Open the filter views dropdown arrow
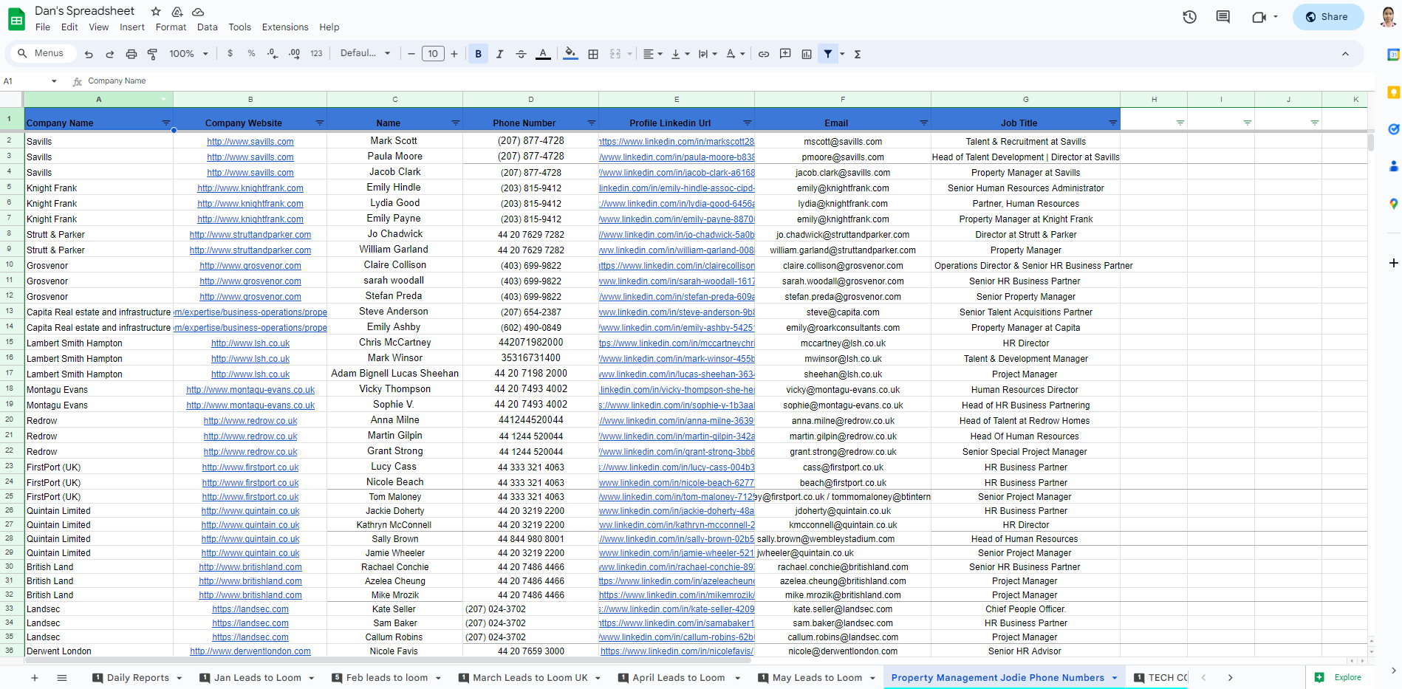The width and height of the screenshot is (1402, 689). pyautogui.click(x=842, y=54)
